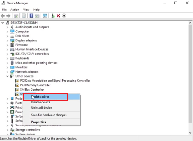This screenshot has height=141, width=193.
Task: Open the View menu
Action: click(x=26, y=10)
